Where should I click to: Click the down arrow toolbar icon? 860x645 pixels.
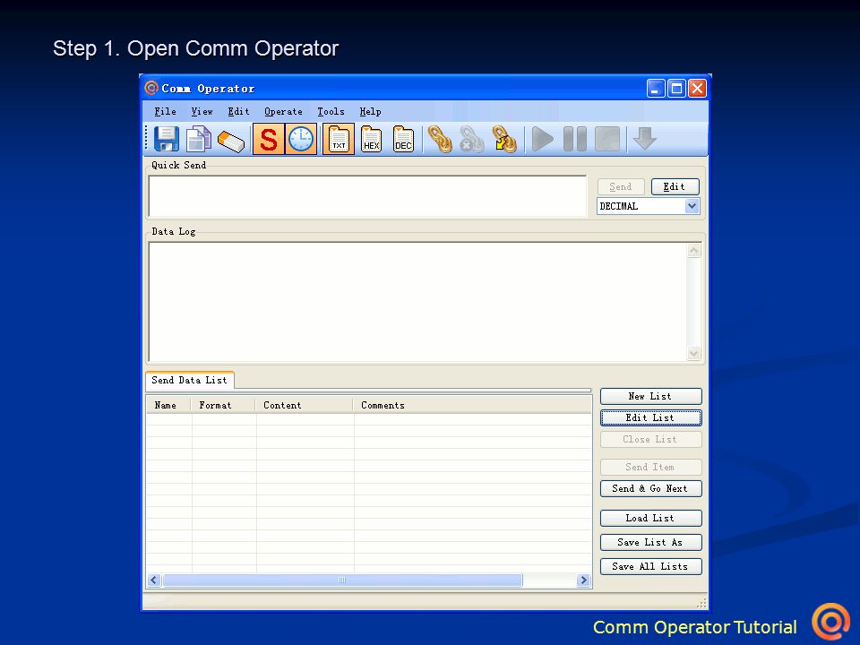click(644, 138)
